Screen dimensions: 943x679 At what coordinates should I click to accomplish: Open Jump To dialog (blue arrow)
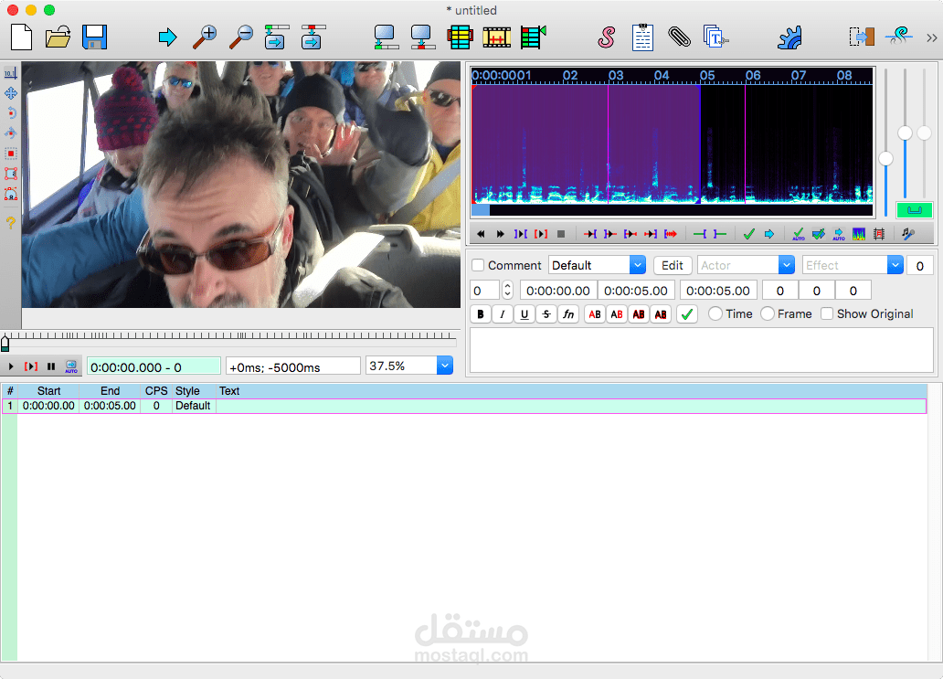[167, 37]
